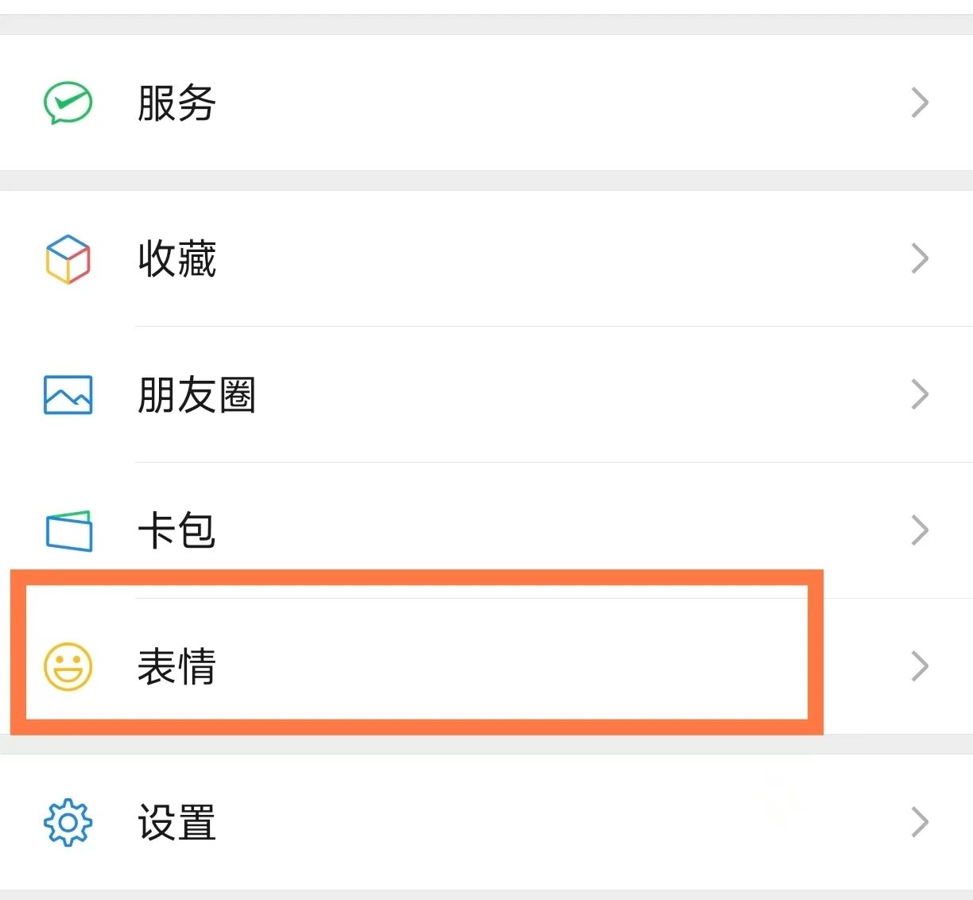The image size is (973, 900).
Task: Tap the green WeChat Pay services icon
Action: (x=68, y=103)
